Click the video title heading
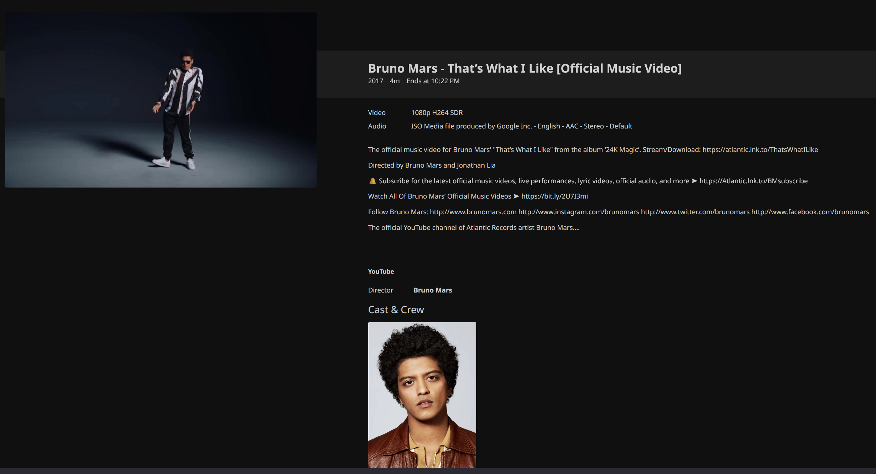876x474 pixels. (x=525, y=68)
